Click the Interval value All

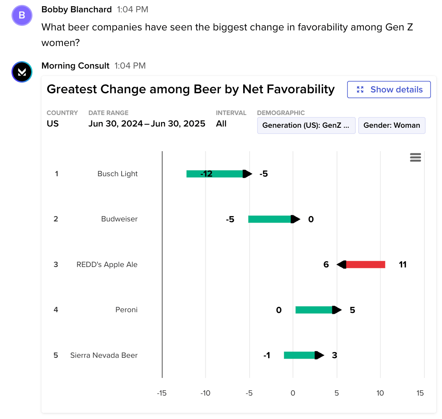point(221,124)
